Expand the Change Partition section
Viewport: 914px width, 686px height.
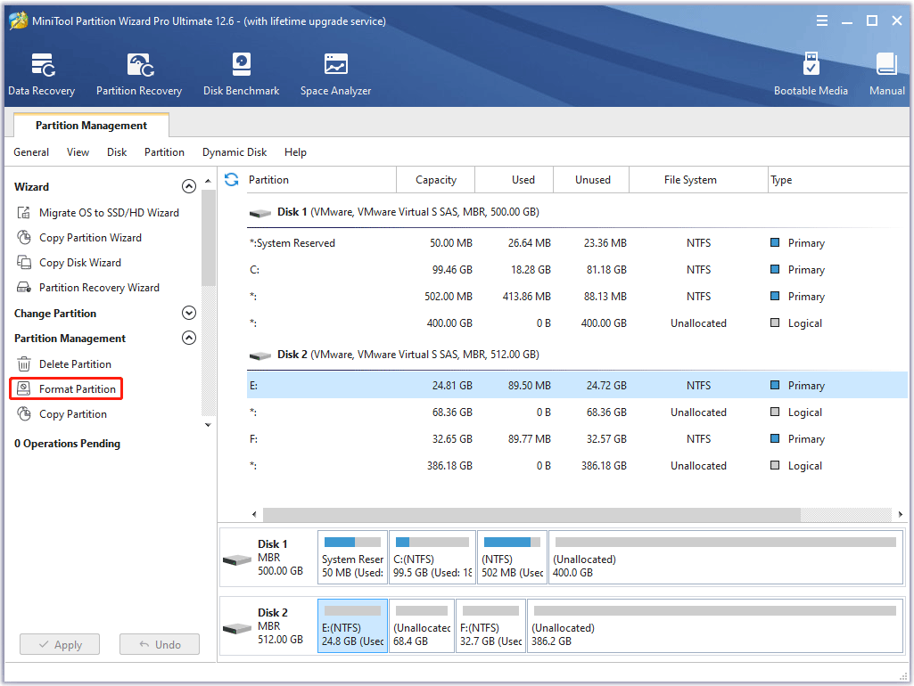(x=189, y=313)
